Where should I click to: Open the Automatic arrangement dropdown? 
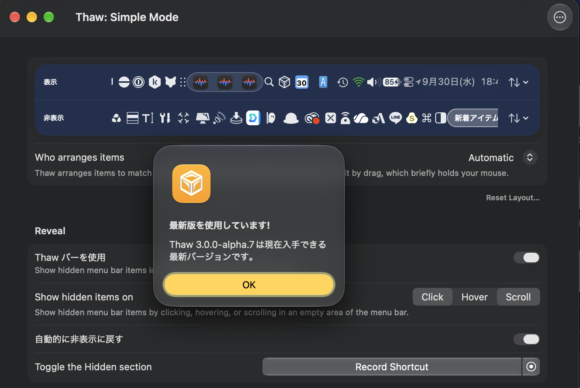point(503,158)
